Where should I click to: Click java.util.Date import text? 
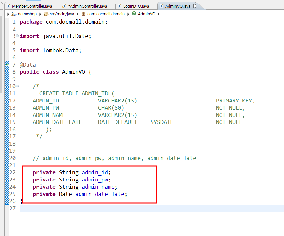[x=65, y=36]
